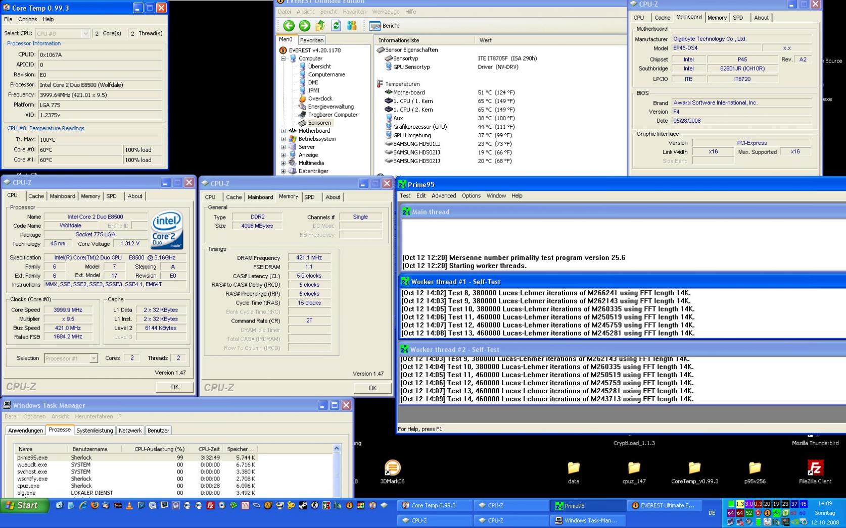Open the CoreTemp_v0.99.3 desktop folder
Image resolution: width=846 pixels, height=528 pixels.
pyautogui.click(x=694, y=472)
